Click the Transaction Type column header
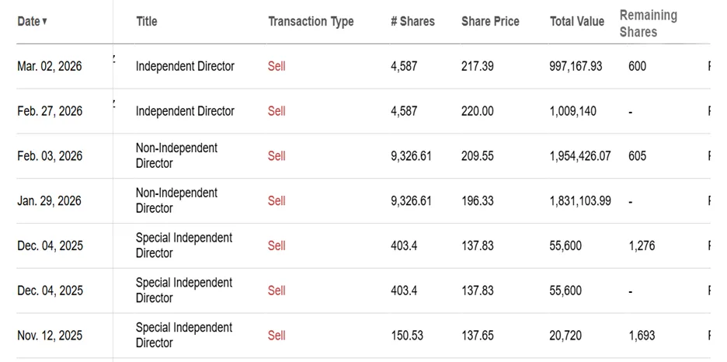The image size is (727, 362). tap(311, 22)
